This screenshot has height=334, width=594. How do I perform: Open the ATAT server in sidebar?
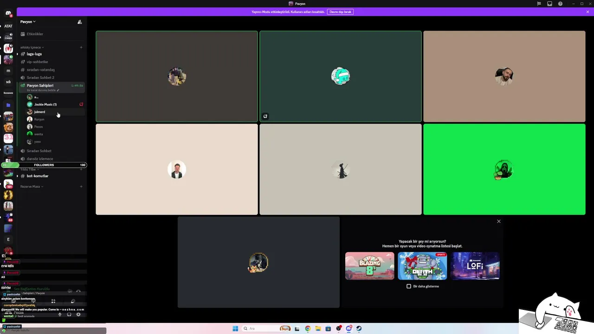8,26
